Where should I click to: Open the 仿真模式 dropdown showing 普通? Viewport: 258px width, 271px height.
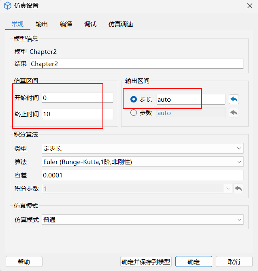(143, 220)
